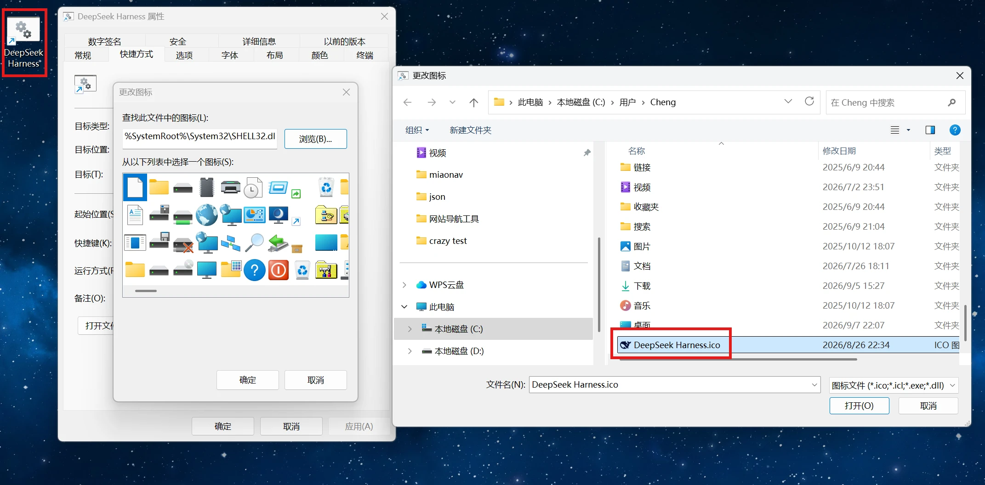The height and width of the screenshot is (485, 985).
Task: Refresh the Cheng folder view
Action: click(x=809, y=102)
